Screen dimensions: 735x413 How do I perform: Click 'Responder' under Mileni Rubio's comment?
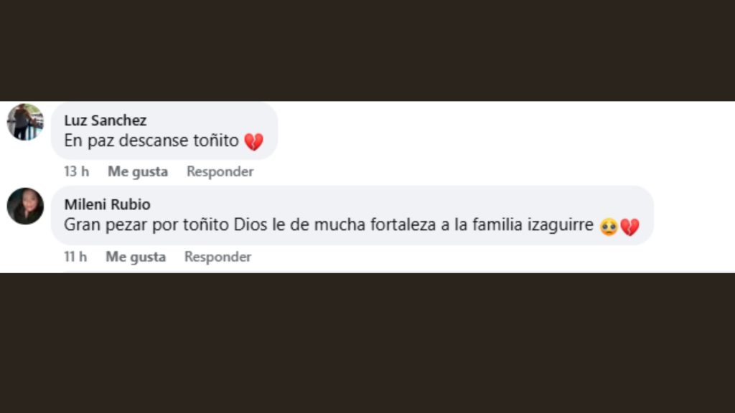pos(217,256)
